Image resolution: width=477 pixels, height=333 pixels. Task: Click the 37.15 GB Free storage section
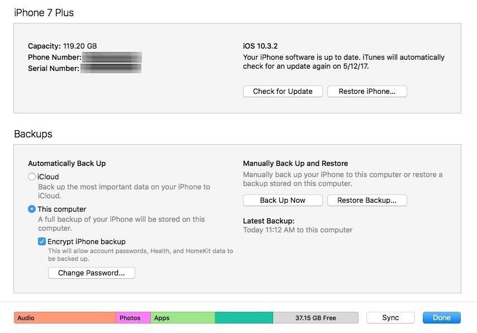tap(316, 318)
